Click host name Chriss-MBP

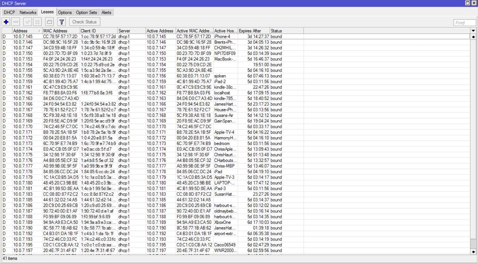click(x=224, y=166)
